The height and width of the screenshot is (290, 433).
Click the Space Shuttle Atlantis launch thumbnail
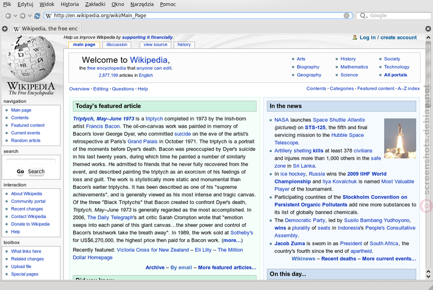click(400, 139)
